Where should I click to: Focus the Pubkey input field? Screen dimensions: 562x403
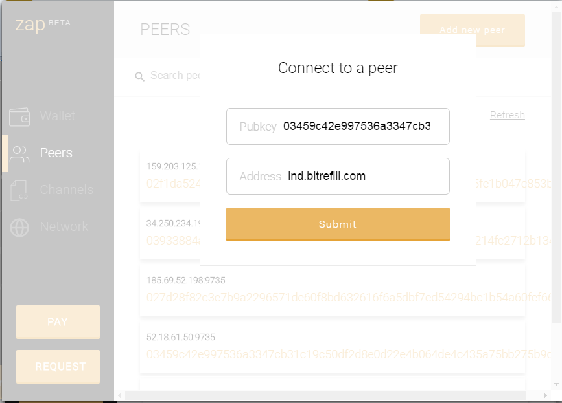[357, 127]
